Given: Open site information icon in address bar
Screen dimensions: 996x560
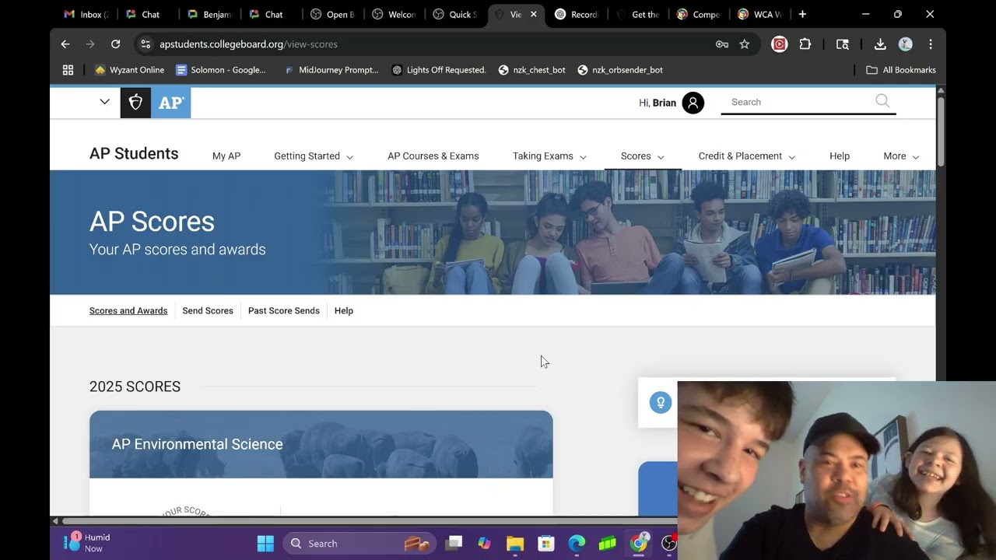Looking at the screenshot, I should [146, 44].
